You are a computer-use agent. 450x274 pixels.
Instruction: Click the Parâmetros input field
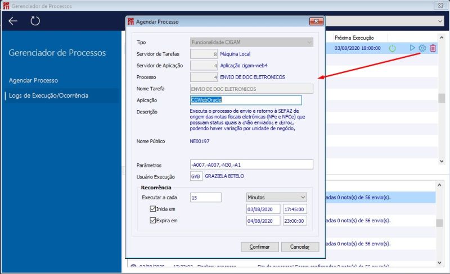(251, 165)
